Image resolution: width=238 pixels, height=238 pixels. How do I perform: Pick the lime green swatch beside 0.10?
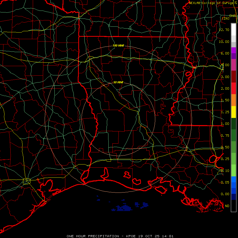point(234,171)
